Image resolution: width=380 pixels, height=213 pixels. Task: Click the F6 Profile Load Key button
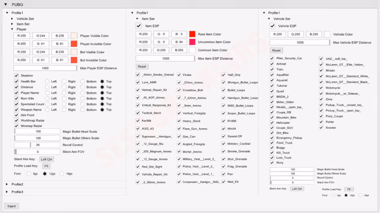349,189
